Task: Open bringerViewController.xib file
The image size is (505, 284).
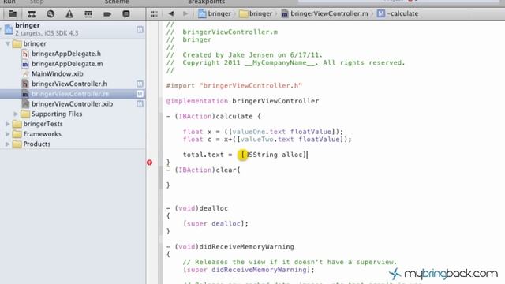Action: coord(72,103)
